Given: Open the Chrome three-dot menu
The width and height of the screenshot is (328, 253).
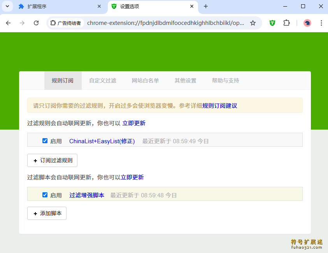Looking at the screenshot, I should point(321,23).
